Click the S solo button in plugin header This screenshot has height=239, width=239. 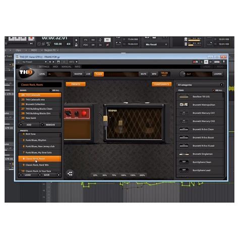202,62
